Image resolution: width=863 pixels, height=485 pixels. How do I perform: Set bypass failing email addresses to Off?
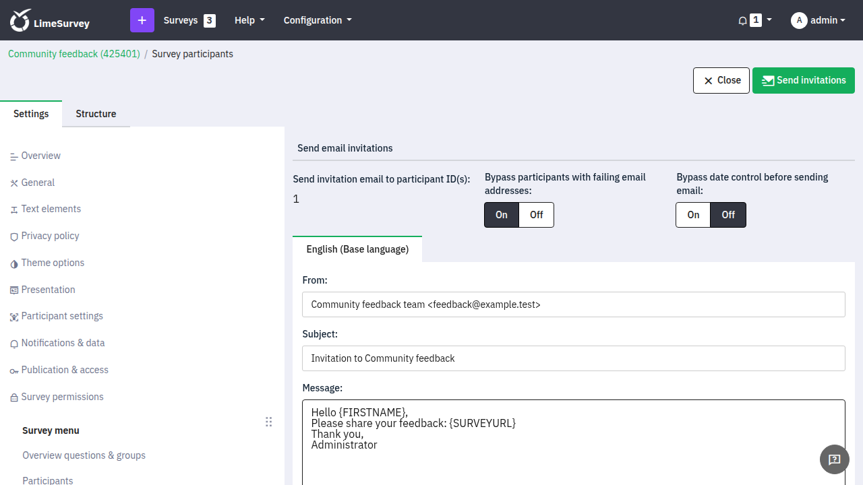pyautogui.click(x=537, y=215)
